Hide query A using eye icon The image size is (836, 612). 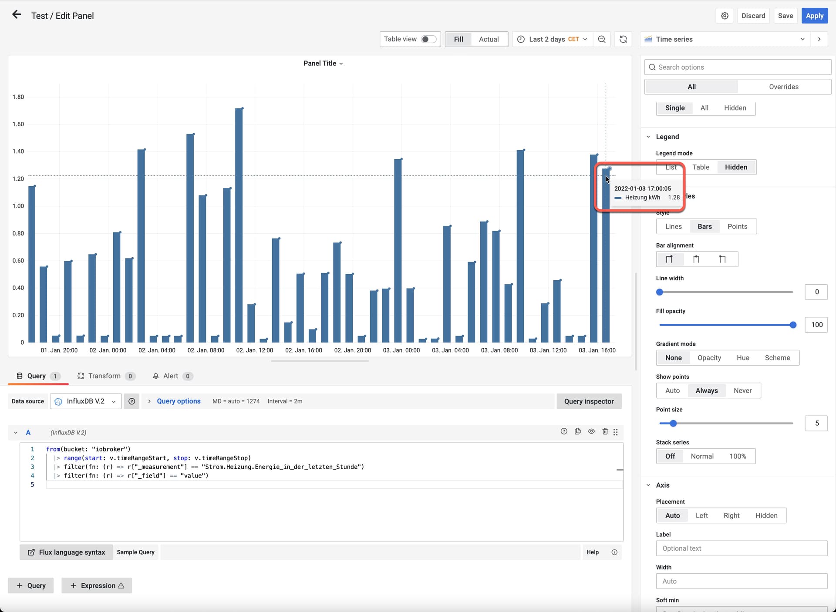591,431
